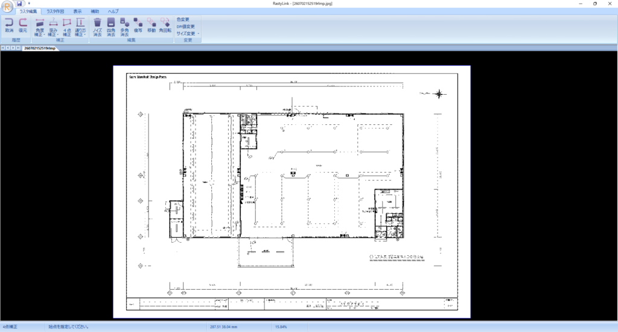The height and width of the screenshot is (332, 618).
Task: Click the coordinate readout 287.51 38.04 mm
Action: tap(223, 327)
